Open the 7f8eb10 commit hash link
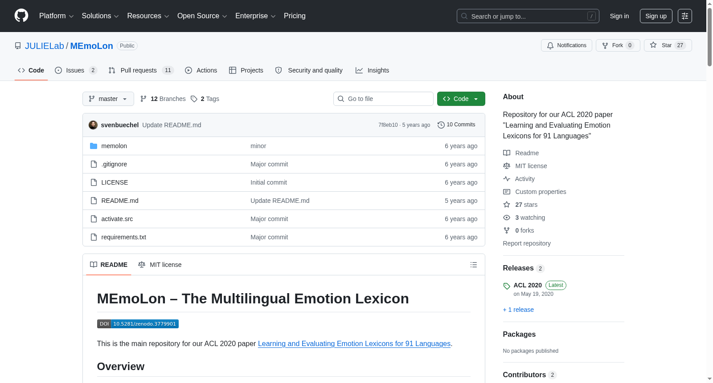 (x=388, y=125)
